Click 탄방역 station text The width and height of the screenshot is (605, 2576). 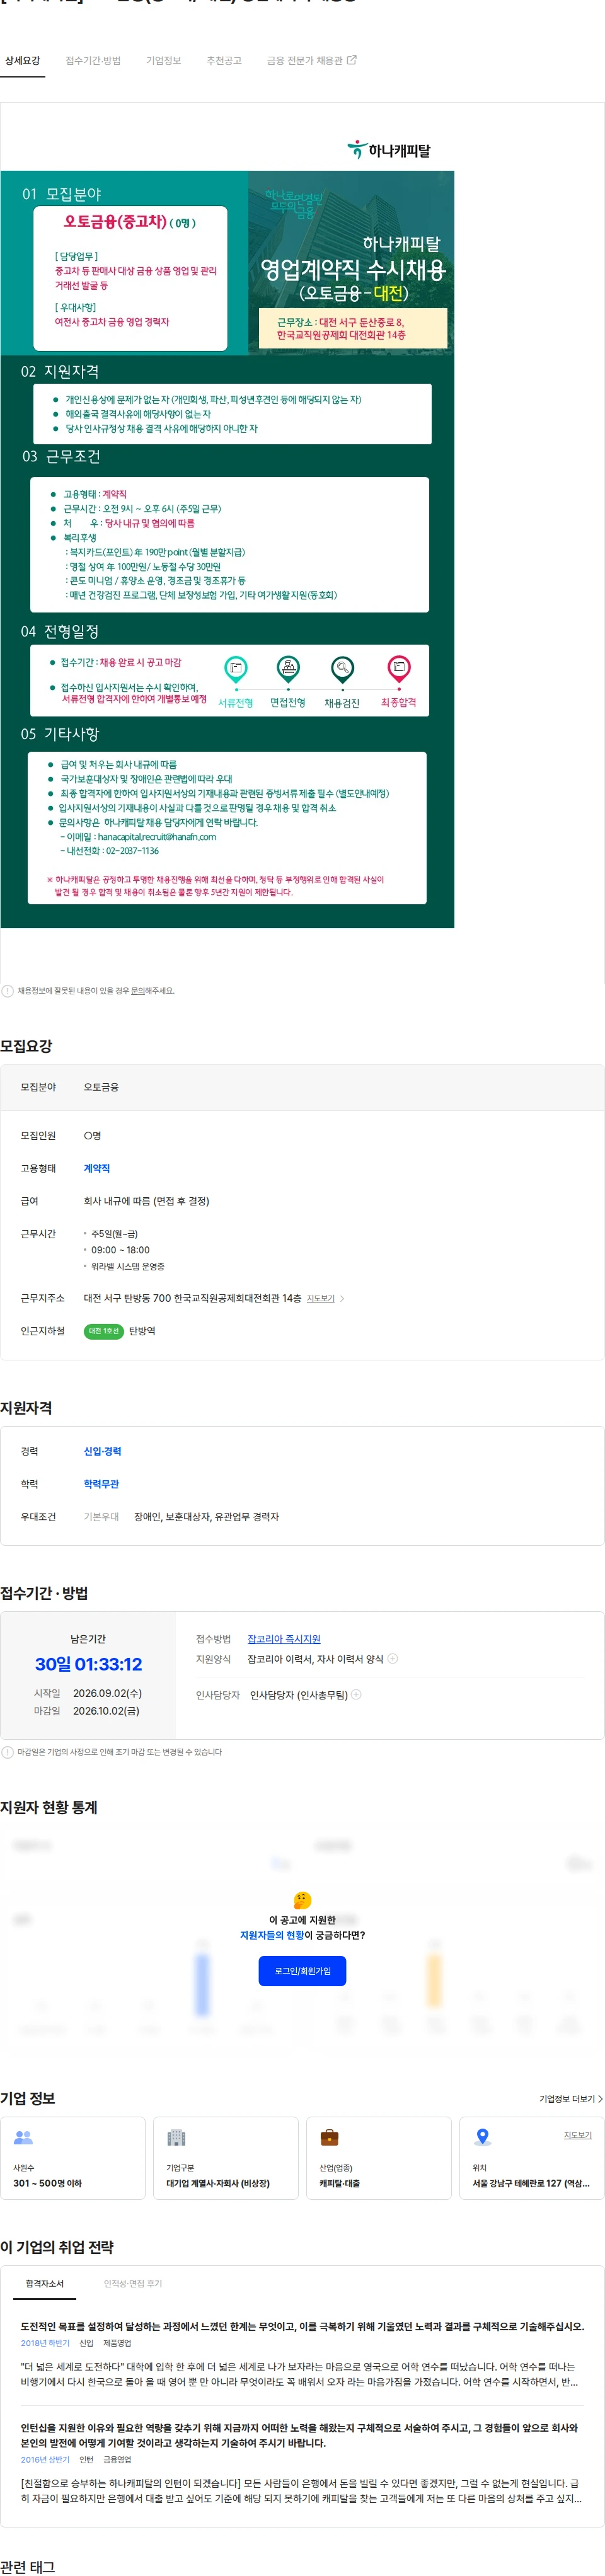(142, 1331)
